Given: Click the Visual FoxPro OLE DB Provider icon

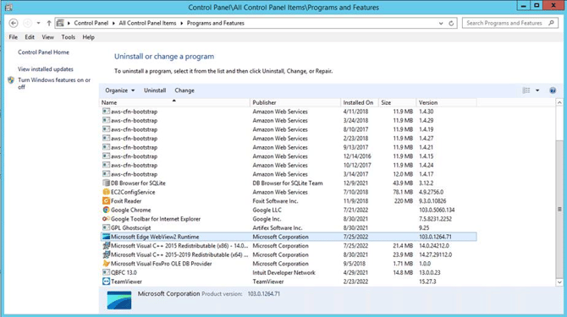Looking at the screenshot, I should pyautogui.click(x=106, y=264).
